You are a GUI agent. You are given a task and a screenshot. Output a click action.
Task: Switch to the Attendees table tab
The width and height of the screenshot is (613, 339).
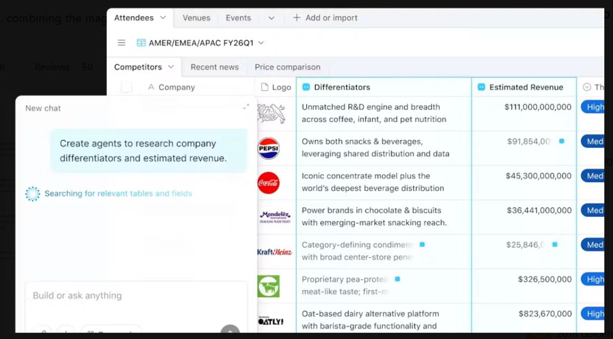coord(134,18)
